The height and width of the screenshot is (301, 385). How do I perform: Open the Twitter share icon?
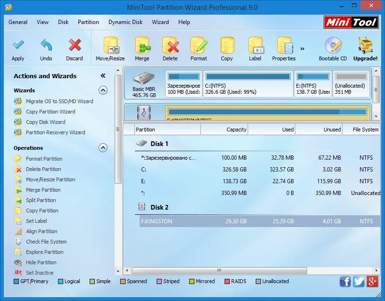click(x=359, y=281)
